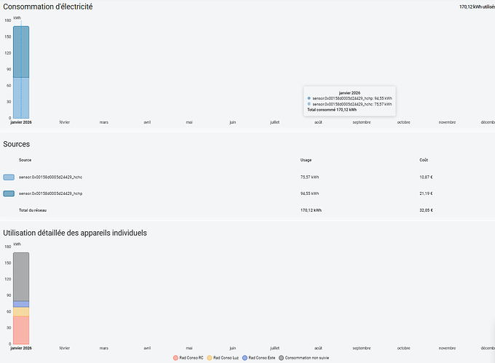
Task: Click 'janvier 2026' label on electricity chart
Action: pos(21,122)
